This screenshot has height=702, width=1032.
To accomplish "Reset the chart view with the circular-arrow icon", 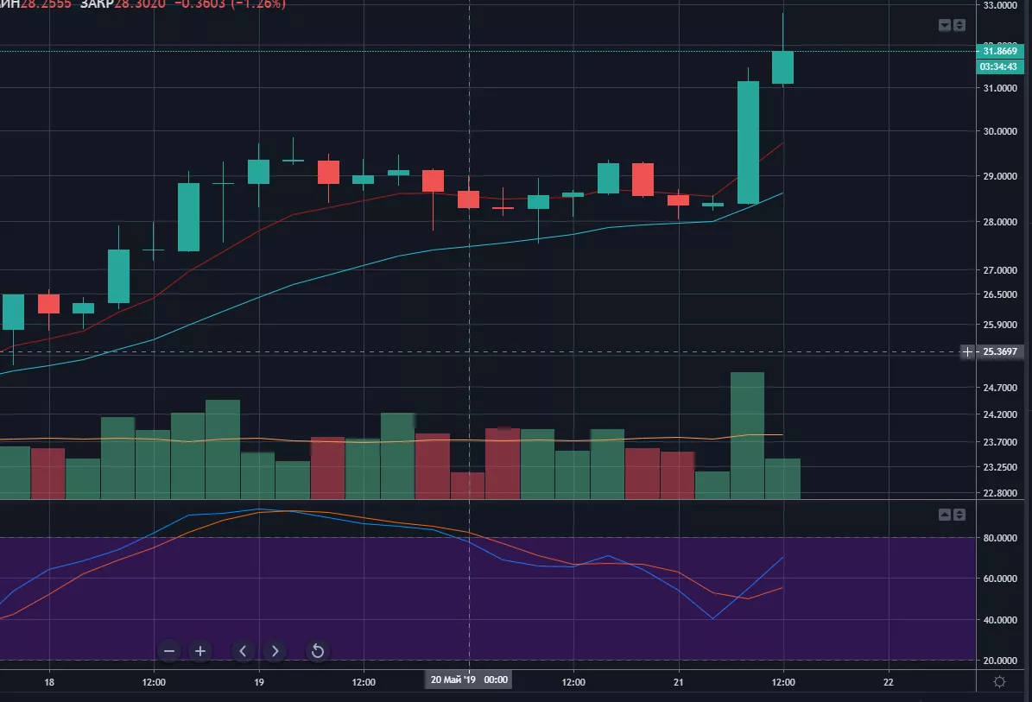I will click(x=317, y=651).
